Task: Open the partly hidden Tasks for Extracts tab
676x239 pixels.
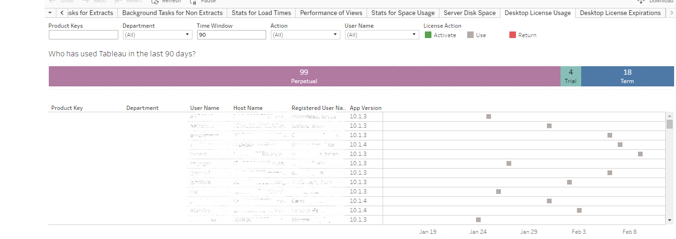Action: [92, 13]
